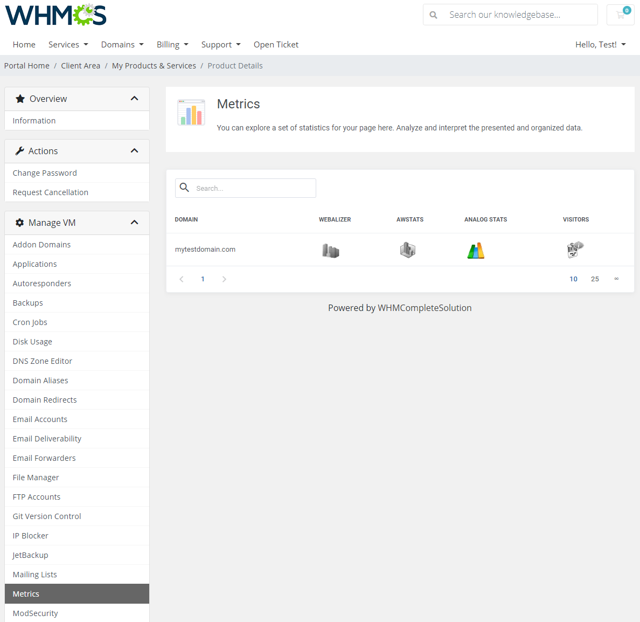
Task: Navigate to My Products & Services breadcrumb
Action: [x=154, y=65]
